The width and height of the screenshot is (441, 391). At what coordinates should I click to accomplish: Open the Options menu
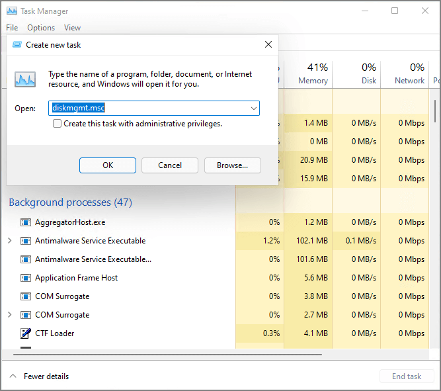[x=41, y=28]
